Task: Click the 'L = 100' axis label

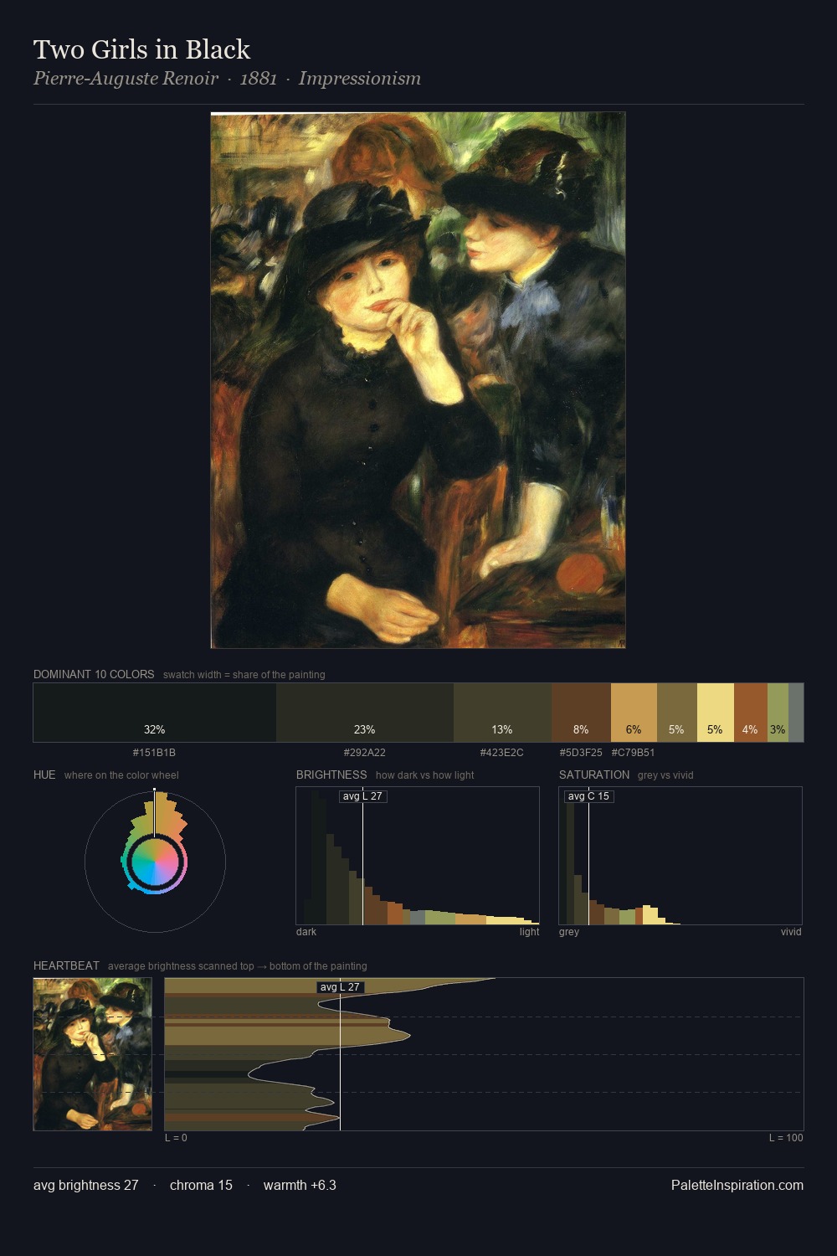Action: pos(786,1138)
